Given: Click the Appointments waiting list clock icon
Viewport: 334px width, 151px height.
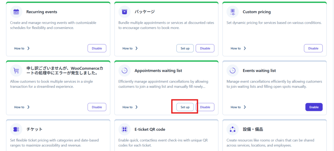Looking at the screenshot, I should [124, 70].
